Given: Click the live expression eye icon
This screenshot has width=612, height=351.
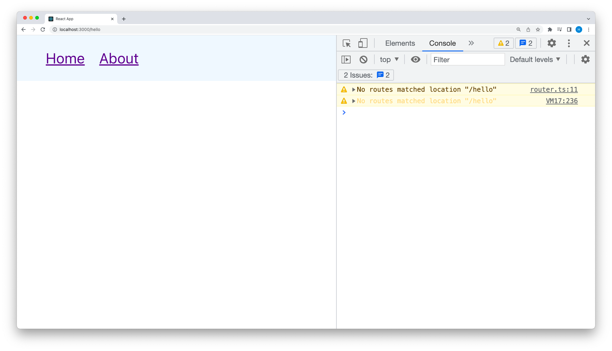Looking at the screenshot, I should point(416,60).
